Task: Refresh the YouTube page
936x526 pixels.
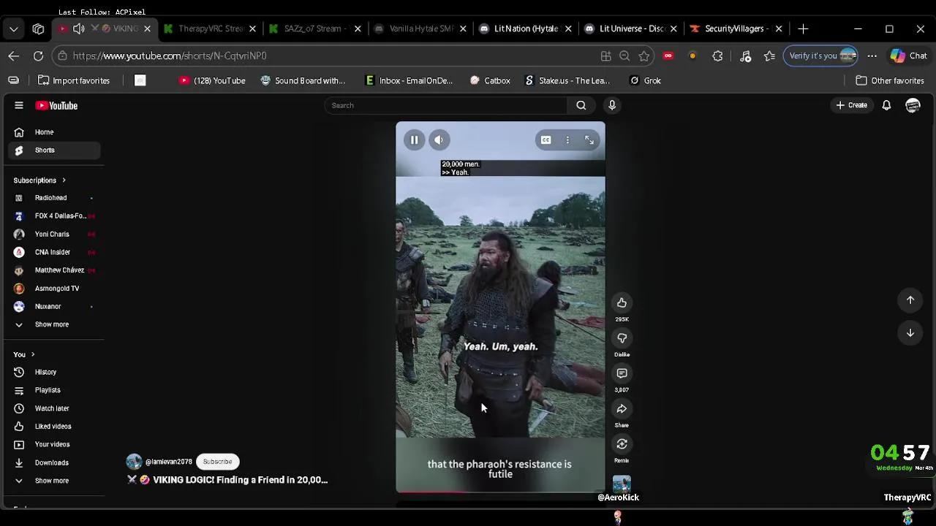Action: tap(38, 56)
